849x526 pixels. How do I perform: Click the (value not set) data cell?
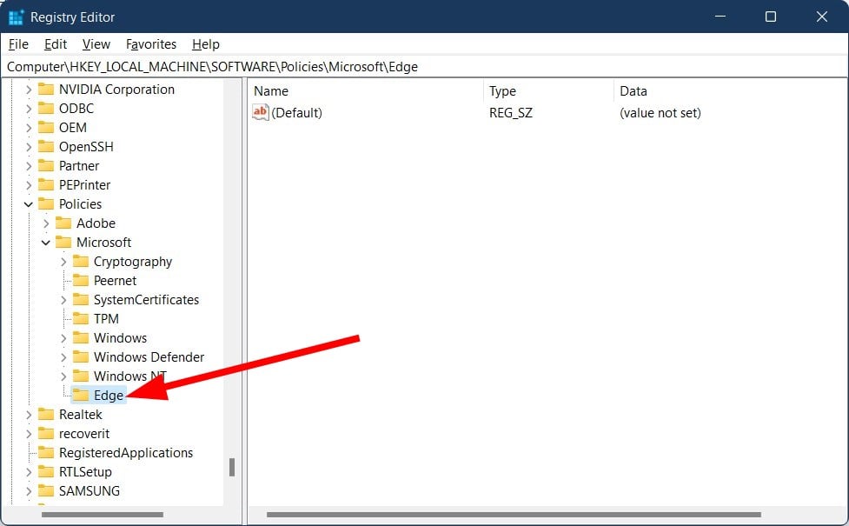tap(660, 113)
